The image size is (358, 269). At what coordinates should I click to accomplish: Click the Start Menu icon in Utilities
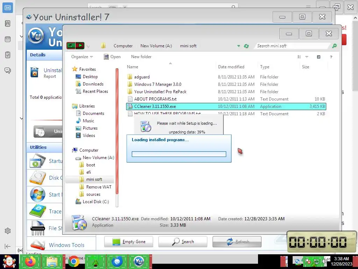tap(38, 194)
